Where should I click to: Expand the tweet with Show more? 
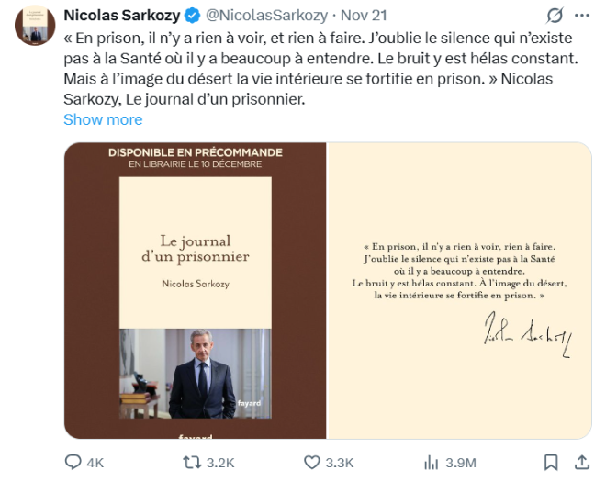pyautogui.click(x=103, y=119)
